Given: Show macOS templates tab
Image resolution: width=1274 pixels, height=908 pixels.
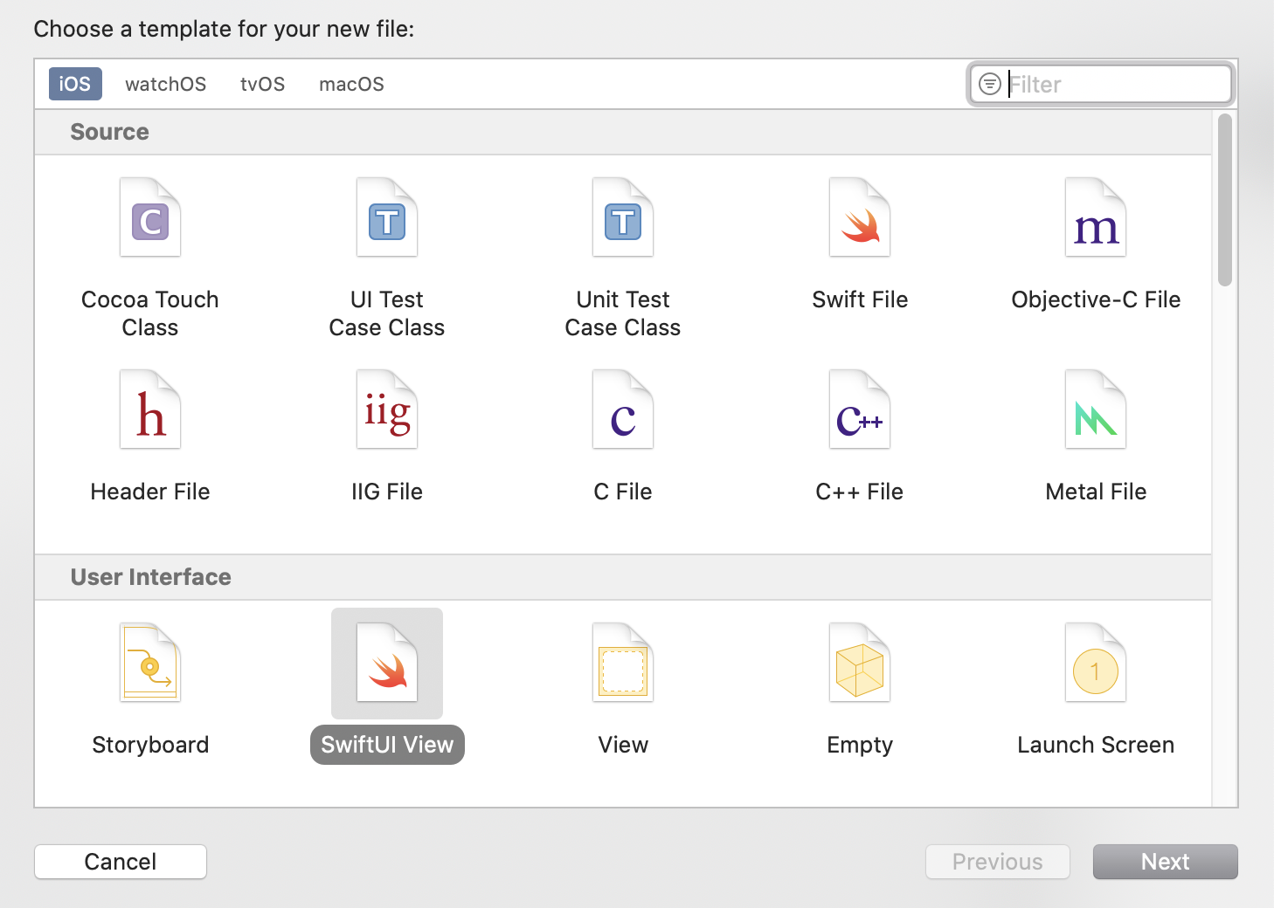Looking at the screenshot, I should coord(352,84).
